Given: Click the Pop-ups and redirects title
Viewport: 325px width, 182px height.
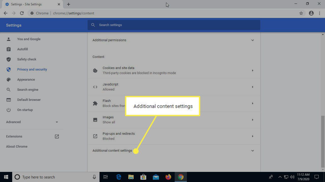Looking at the screenshot, I should pyautogui.click(x=119, y=134).
